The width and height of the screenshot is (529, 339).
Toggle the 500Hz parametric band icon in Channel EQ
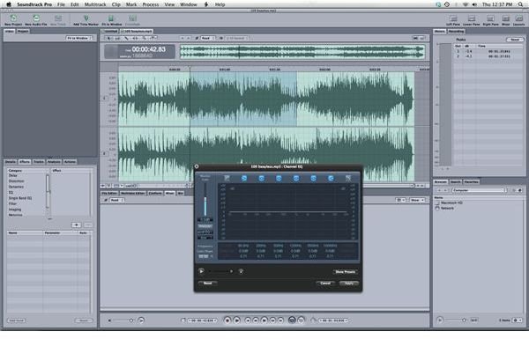point(279,178)
